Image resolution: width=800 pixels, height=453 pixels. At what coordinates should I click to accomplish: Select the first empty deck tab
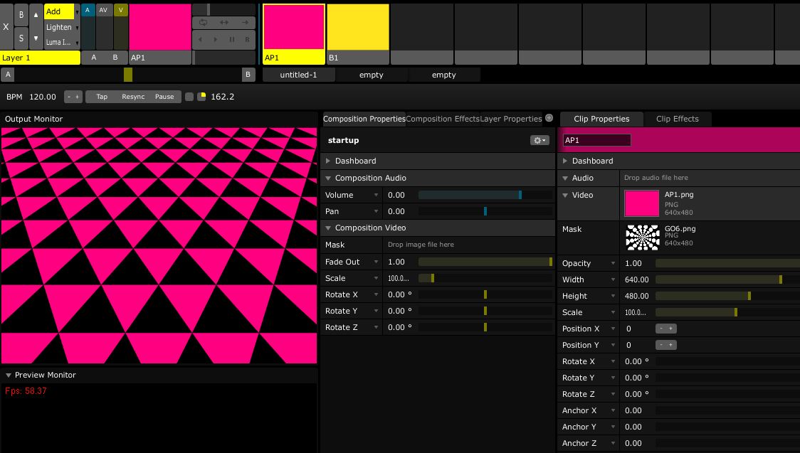pyautogui.click(x=372, y=75)
